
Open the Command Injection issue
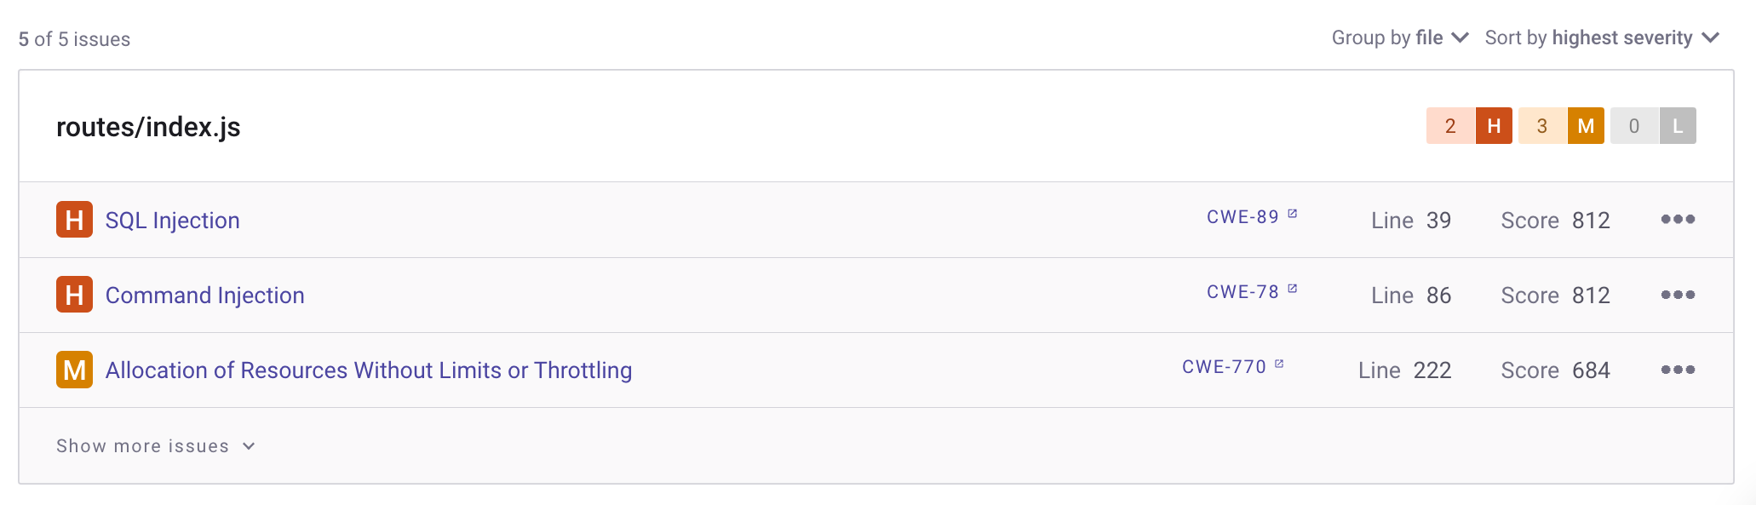pyautogui.click(x=204, y=295)
